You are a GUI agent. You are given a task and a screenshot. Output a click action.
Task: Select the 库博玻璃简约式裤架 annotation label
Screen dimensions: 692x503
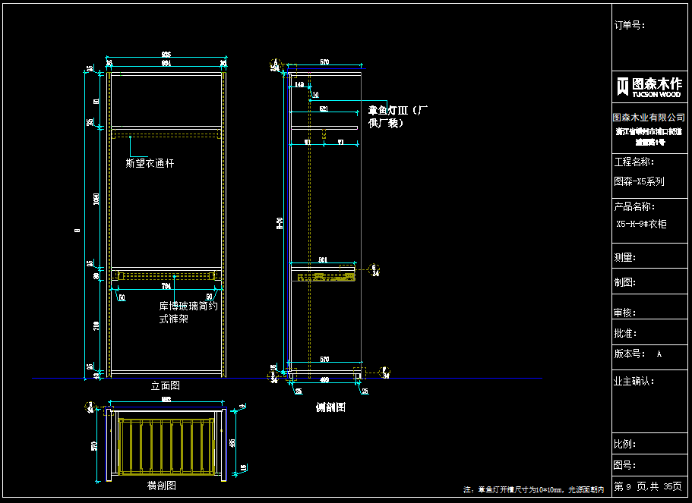coord(188,313)
